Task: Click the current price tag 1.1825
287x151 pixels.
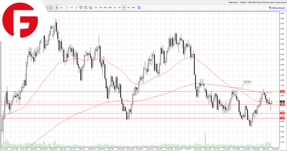Action: click(x=282, y=101)
